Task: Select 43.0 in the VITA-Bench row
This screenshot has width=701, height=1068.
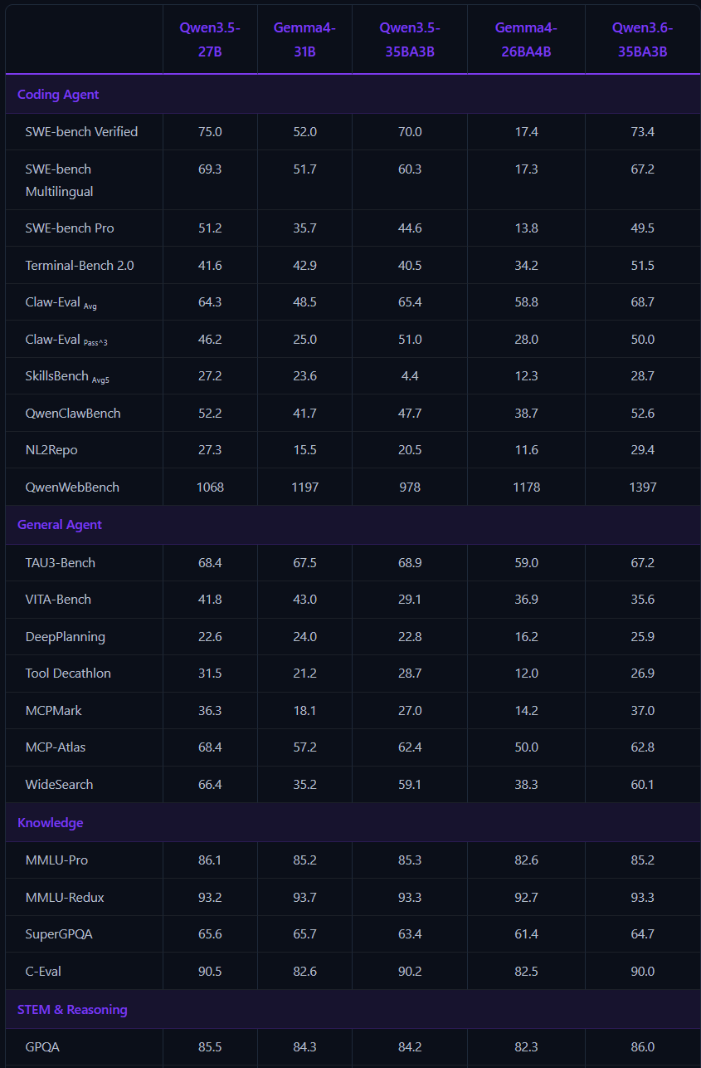Action: coord(304,600)
